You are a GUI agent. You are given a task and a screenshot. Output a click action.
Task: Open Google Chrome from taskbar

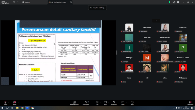pyautogui.click(x=22, y=108)
